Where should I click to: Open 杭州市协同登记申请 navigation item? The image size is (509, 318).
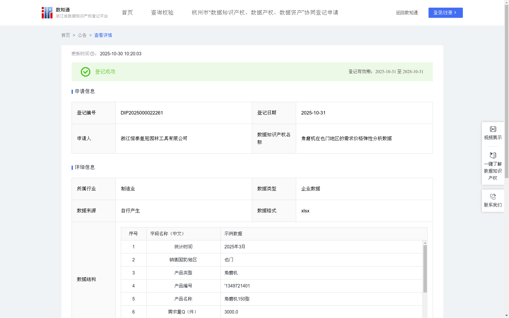pyautogui.click(x=265, y=12)
